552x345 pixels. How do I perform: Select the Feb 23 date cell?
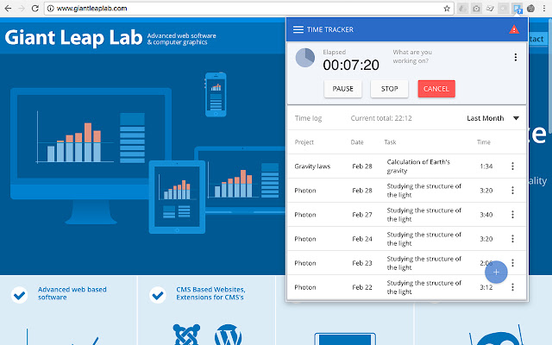[362, 263]
